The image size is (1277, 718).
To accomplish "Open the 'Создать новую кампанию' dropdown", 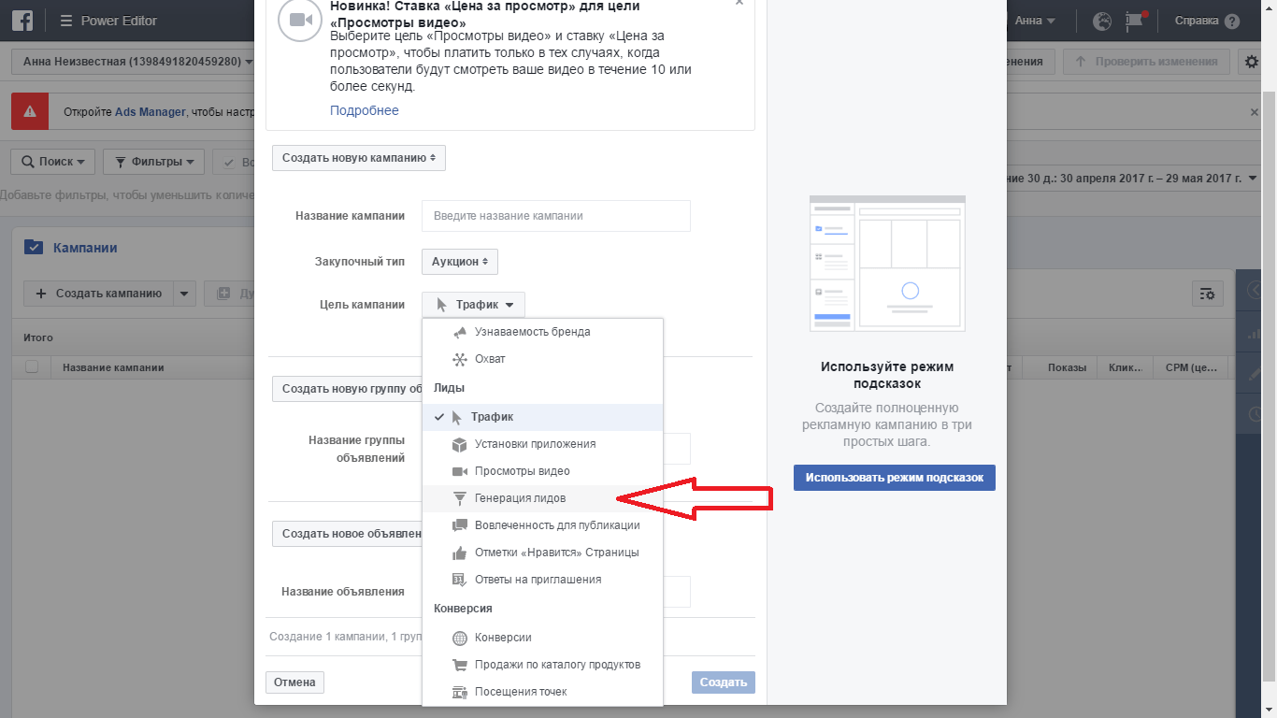I will (x=359, y=158).
